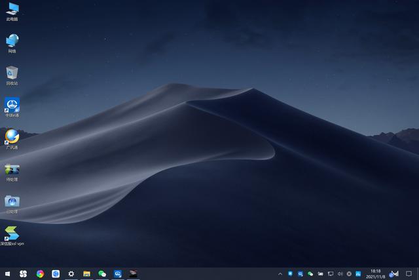Open the network monitor tray icon
This screenshot has width=419, height=280.
tap(331, 274)
